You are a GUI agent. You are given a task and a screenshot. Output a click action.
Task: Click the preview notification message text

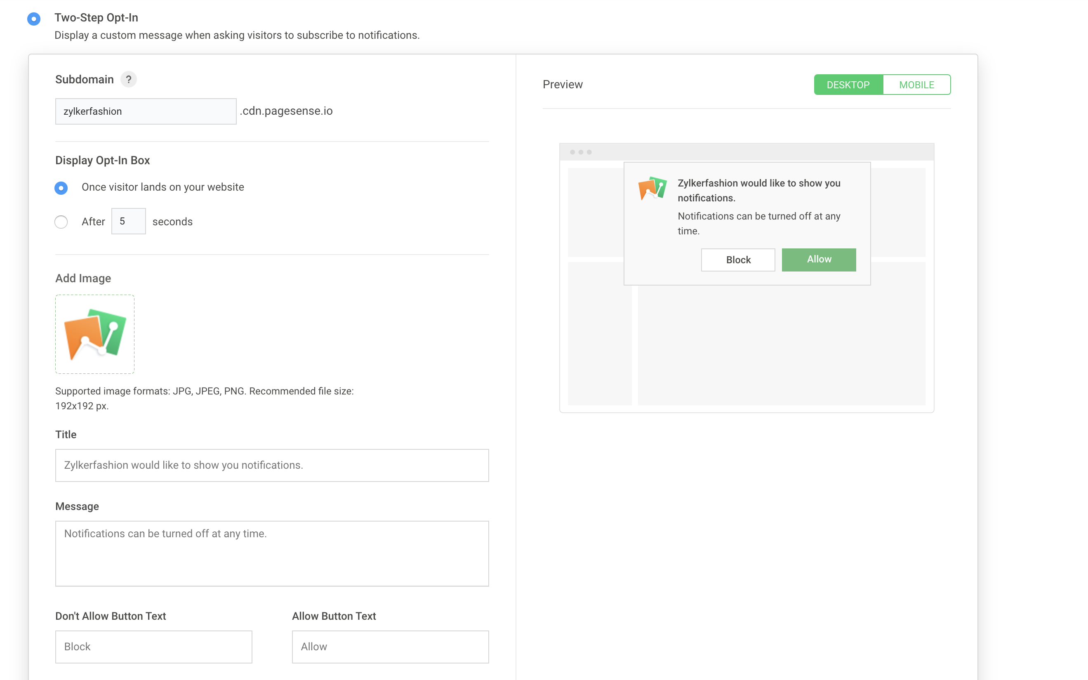click(x=758, y=223)
